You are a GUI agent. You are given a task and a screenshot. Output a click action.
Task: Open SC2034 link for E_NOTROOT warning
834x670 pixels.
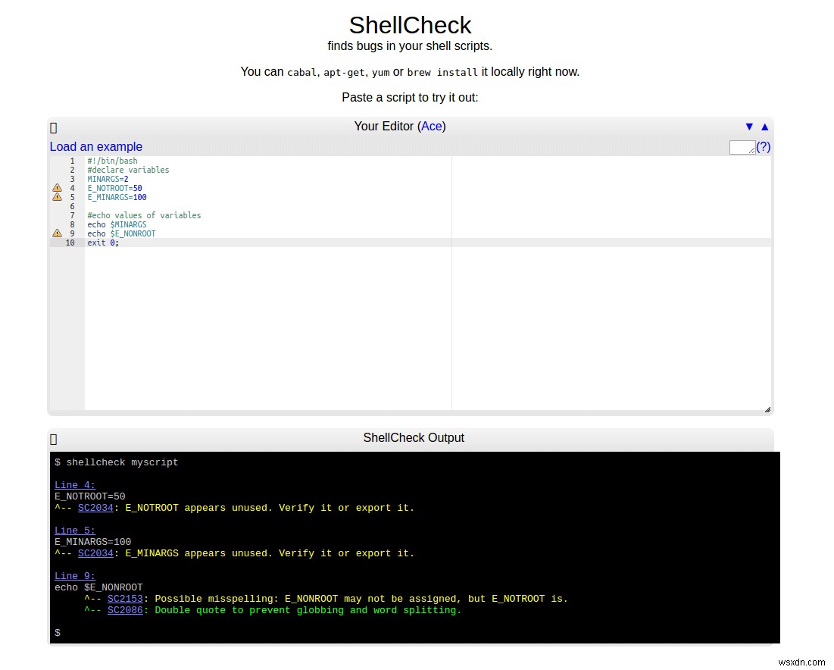(95, 508)
